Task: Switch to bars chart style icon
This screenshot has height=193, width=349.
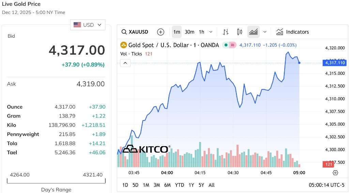Action: [226, 32]
